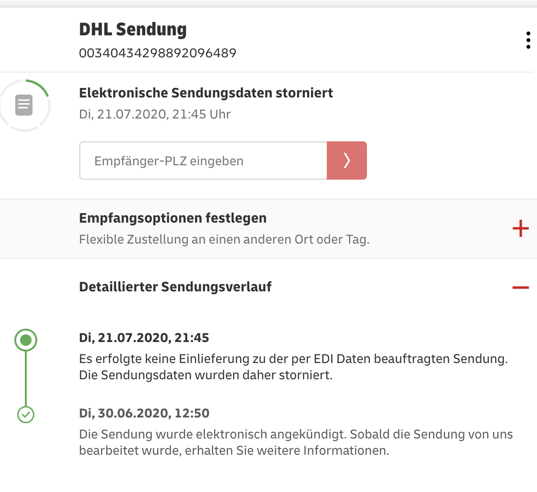Open the three-dot options menu
Screen dimensions: 537x492
coord(528,41)
